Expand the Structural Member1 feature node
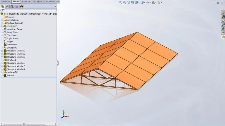225x126 pixels. (2, 51)
